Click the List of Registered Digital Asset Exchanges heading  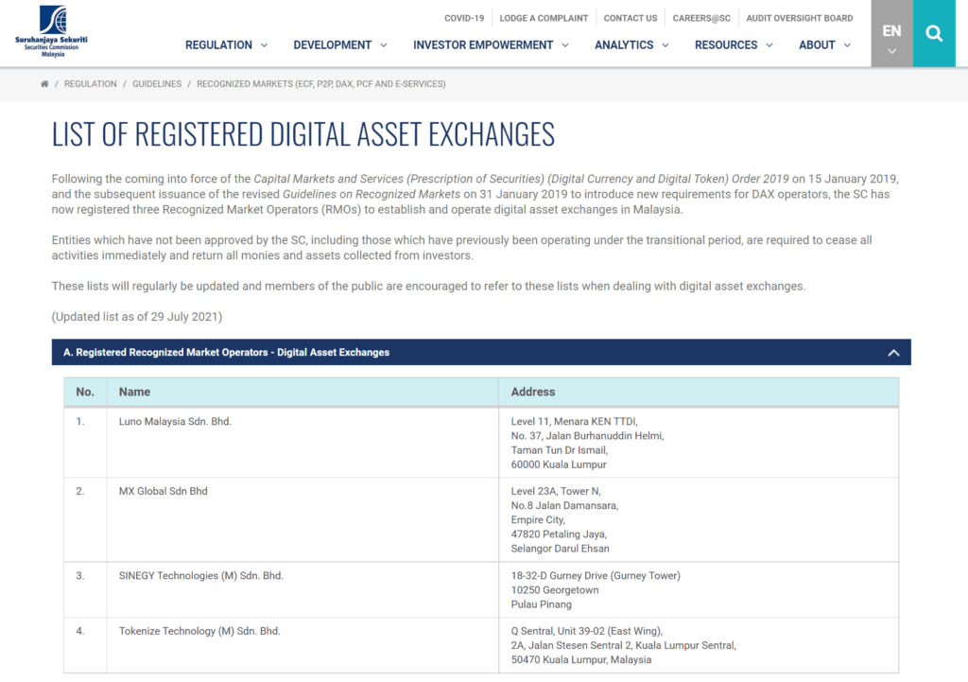tap(303, 134)
